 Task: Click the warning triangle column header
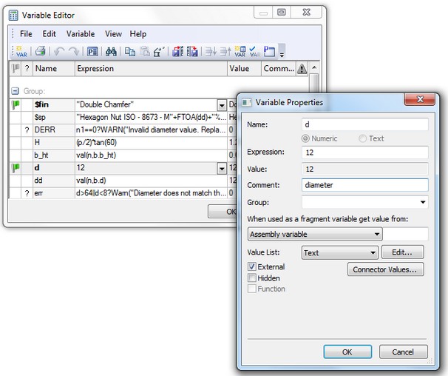(x=302, y=69)
